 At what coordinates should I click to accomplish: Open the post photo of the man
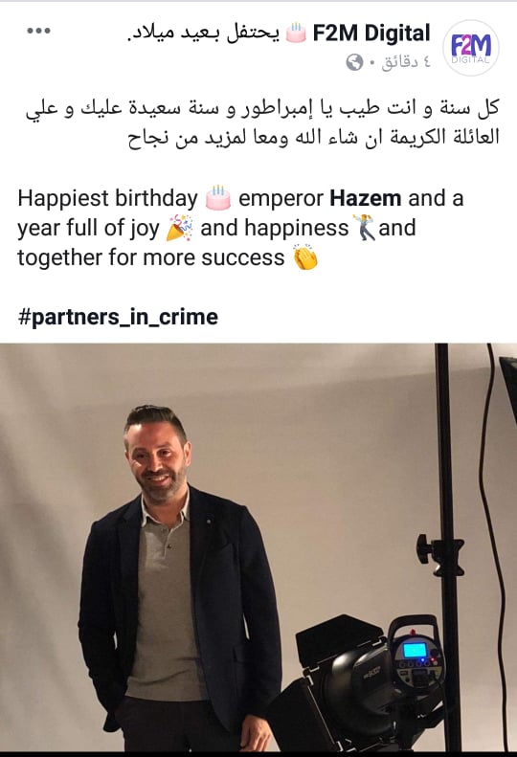[258, 550]
